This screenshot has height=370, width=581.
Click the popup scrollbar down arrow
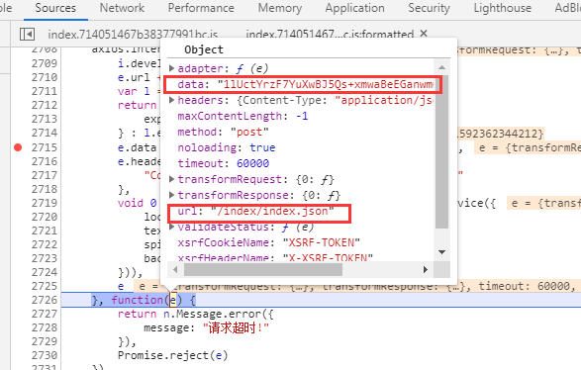click(x=441, y=252)
